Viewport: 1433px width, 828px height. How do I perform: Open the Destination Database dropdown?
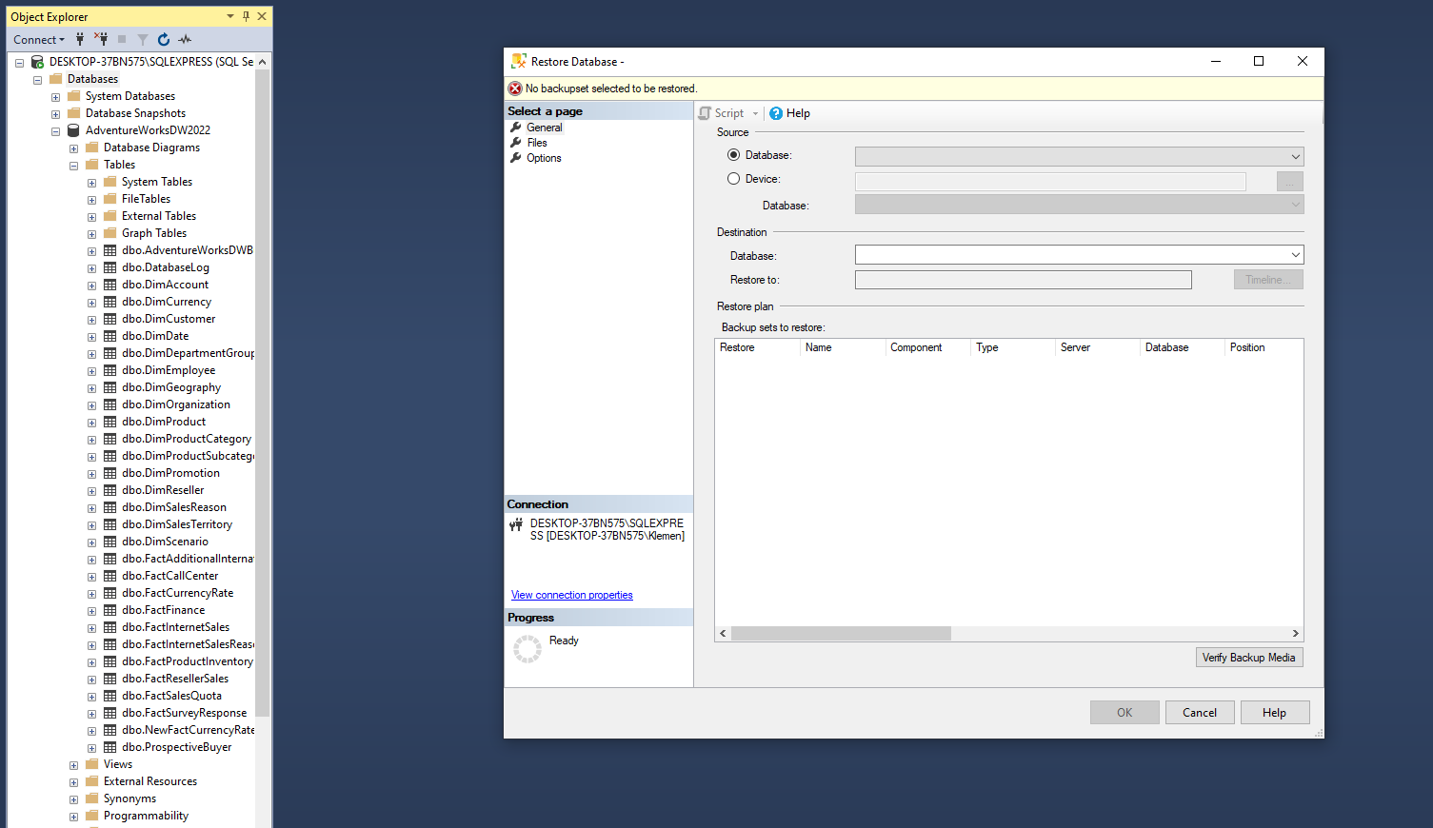1295,255
